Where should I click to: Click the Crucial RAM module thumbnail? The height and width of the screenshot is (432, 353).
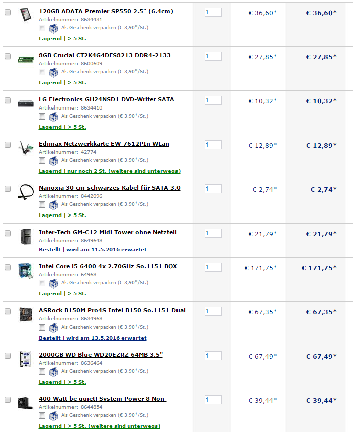(26, 59)
